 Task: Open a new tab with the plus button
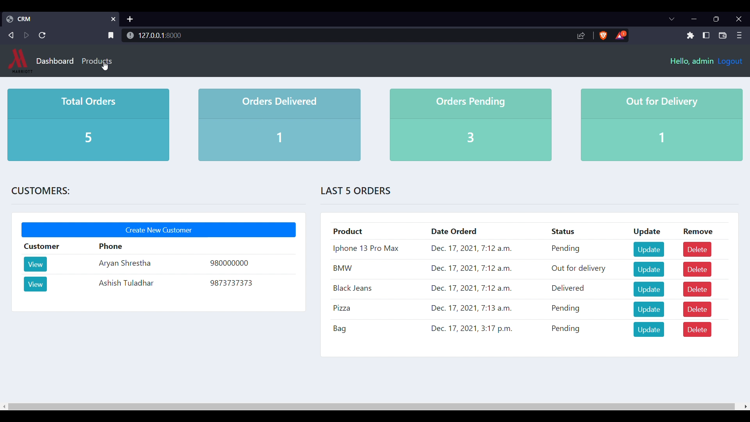pos(130,19)
